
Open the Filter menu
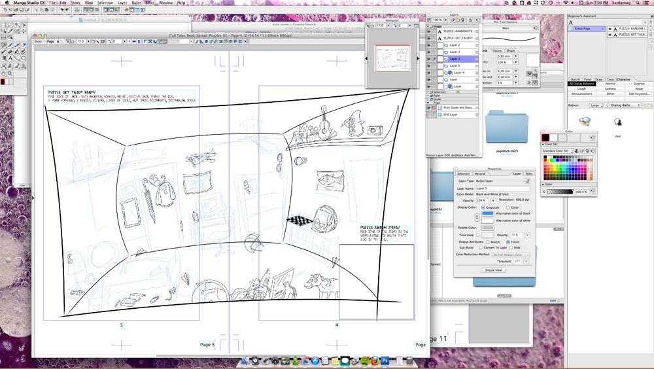pyautogui.click(x=150, y=3)
